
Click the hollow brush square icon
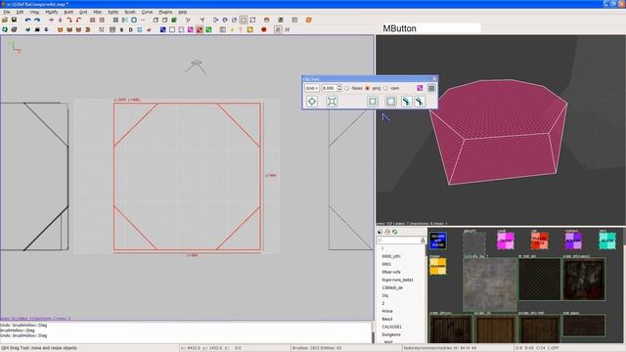pos(134,20)
